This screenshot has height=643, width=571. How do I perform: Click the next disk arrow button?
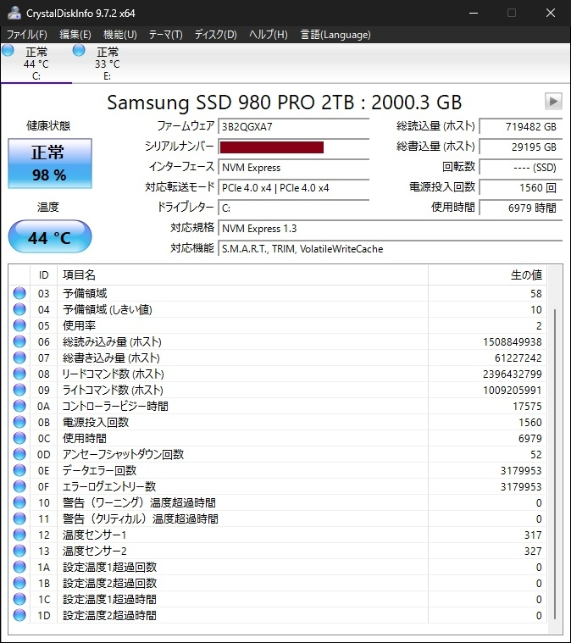(x=553, y=102)
